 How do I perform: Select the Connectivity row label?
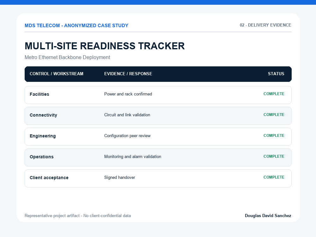click(x=43, y=115)
